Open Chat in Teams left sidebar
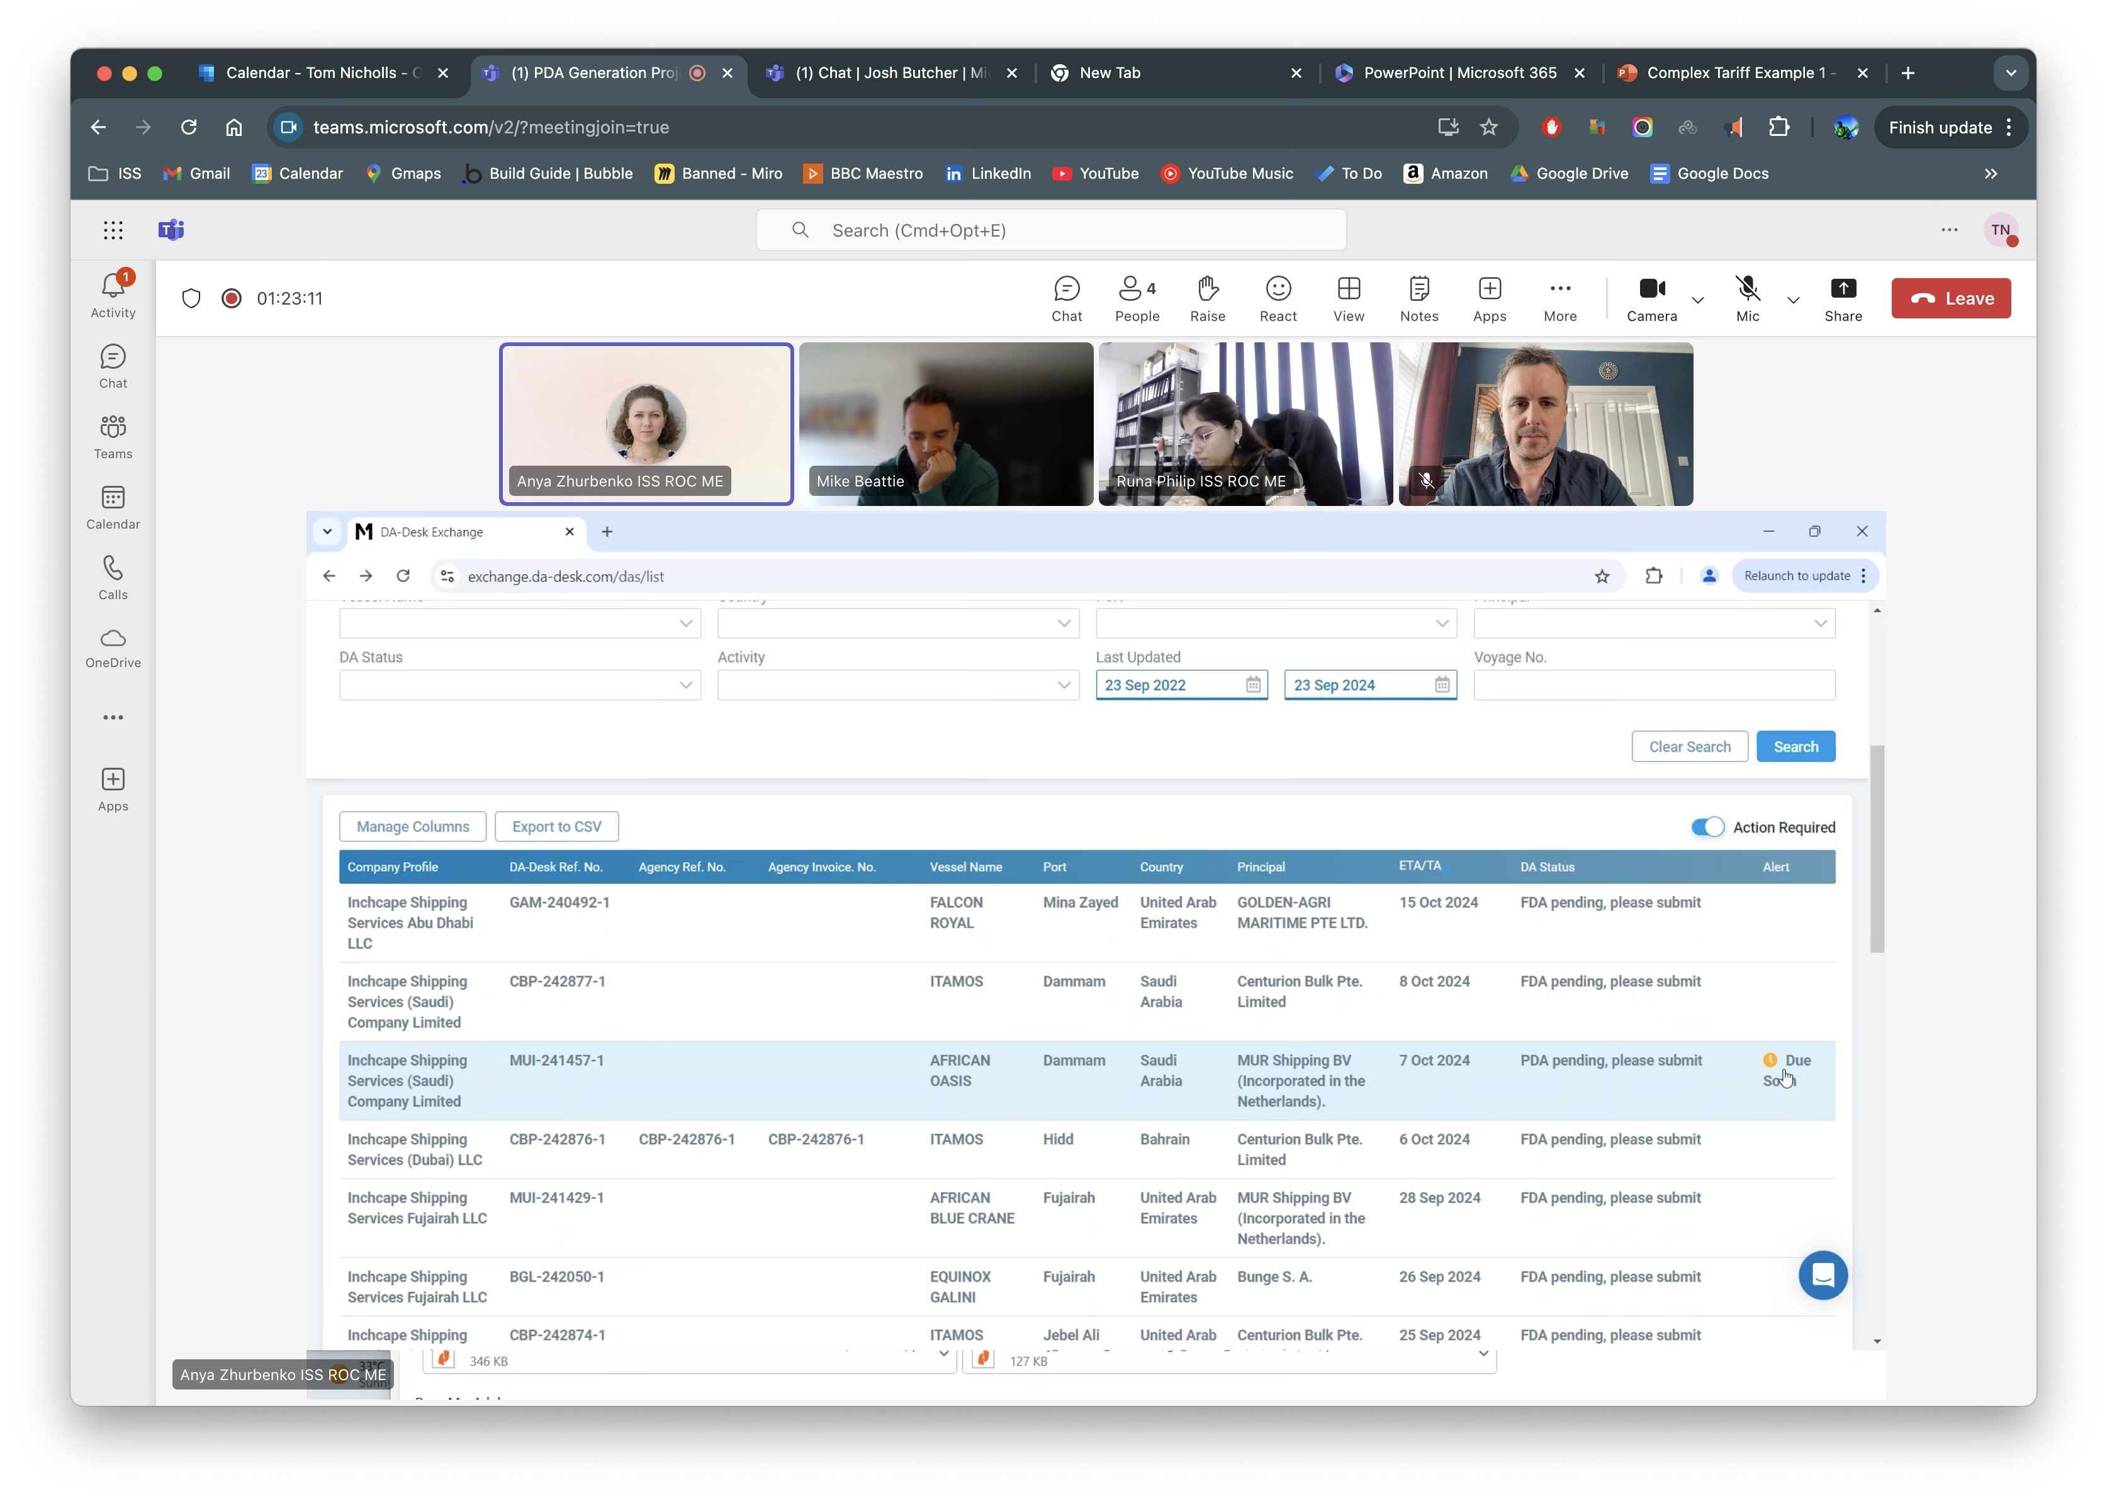 pyautogui.click(x=113, y=366)
